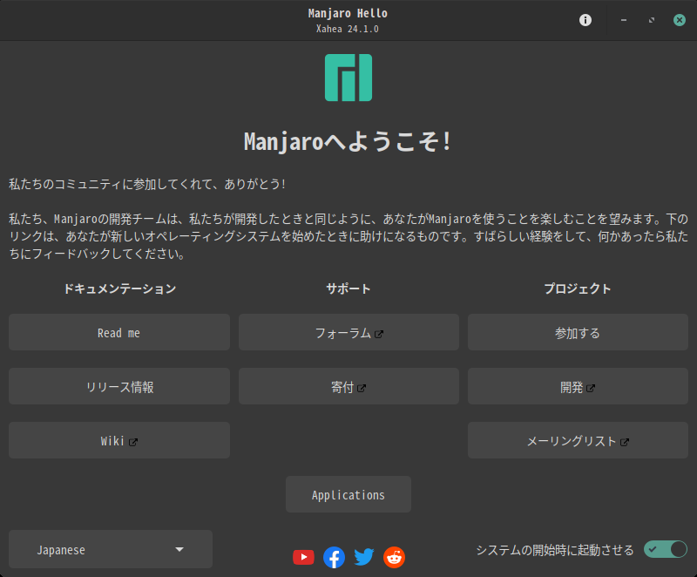This screenshot has height=577, width=697.
Task: Open the Wiki external link button
Action: click(119, 440)
